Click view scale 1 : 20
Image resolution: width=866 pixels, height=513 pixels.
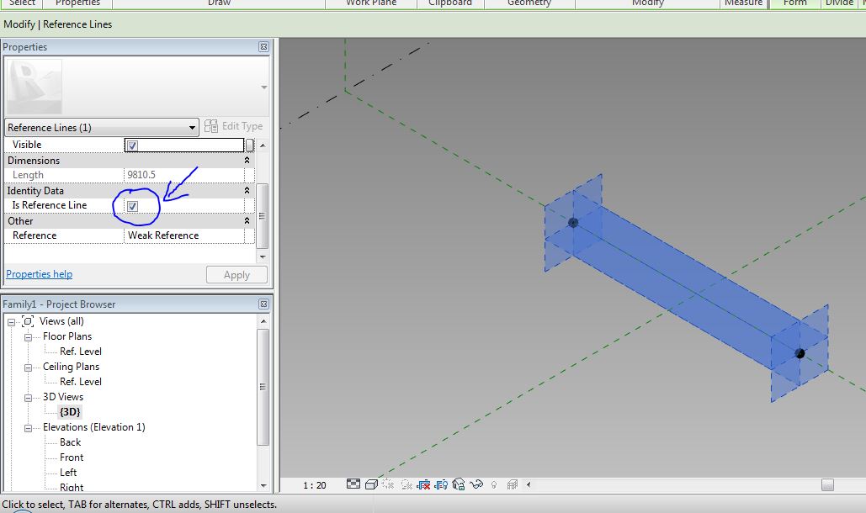[315, 485]
